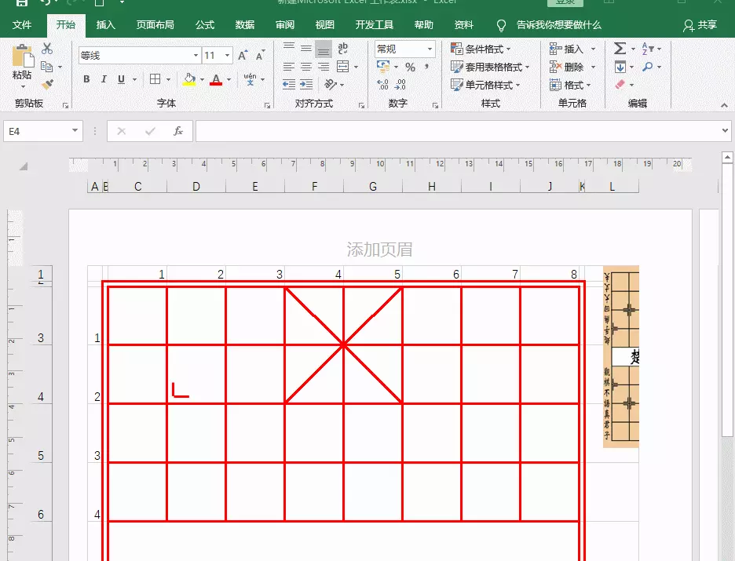Select the Find and Select magnifier icon

(x=648, y=66)
